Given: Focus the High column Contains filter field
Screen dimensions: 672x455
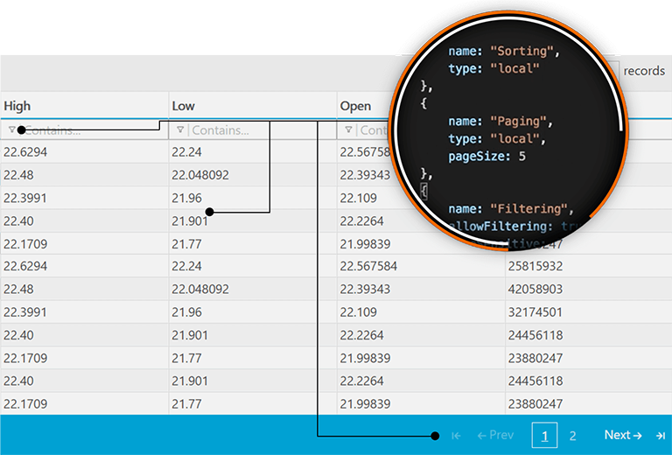Looking at the screenshot, I should coord(87,130).
